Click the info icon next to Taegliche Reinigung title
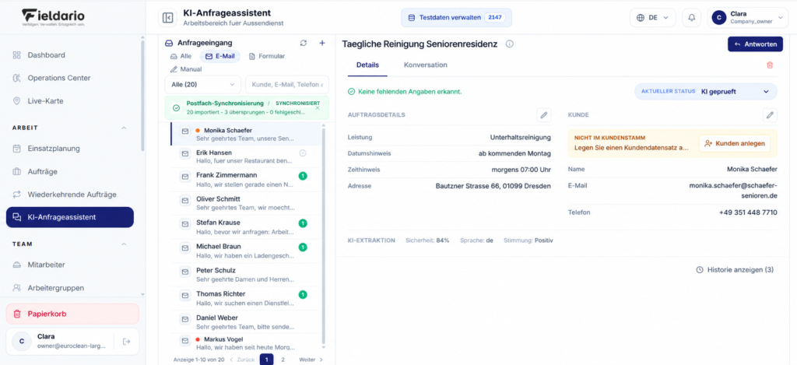797x365 pixels. click(x=510, y=44)
